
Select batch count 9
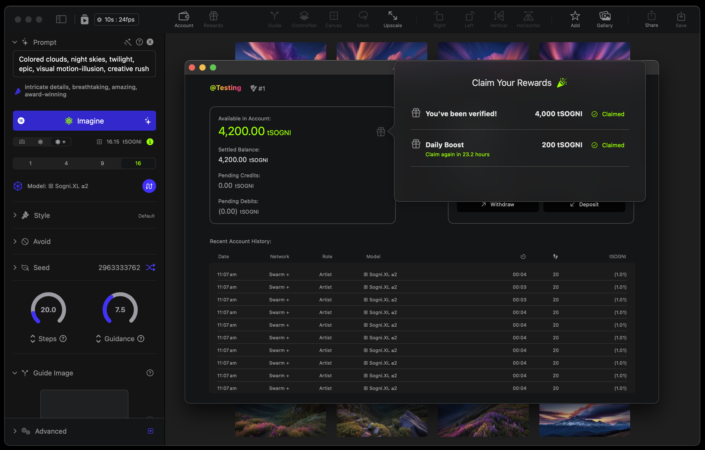[x=102, y=163]
